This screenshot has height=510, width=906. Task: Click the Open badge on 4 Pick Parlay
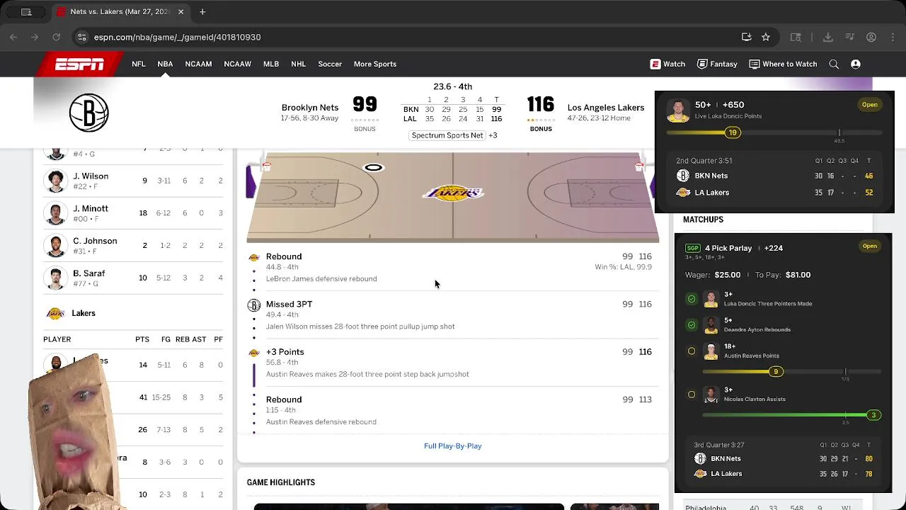coord(870,246)
